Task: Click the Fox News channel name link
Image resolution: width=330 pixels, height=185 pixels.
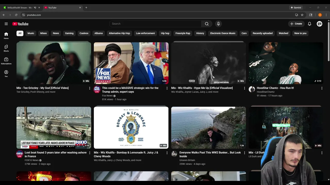Action: 107,96
